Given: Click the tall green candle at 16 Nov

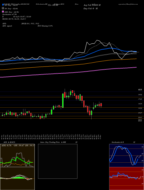Looking at the screenshot, I should (x=63, y=100).
